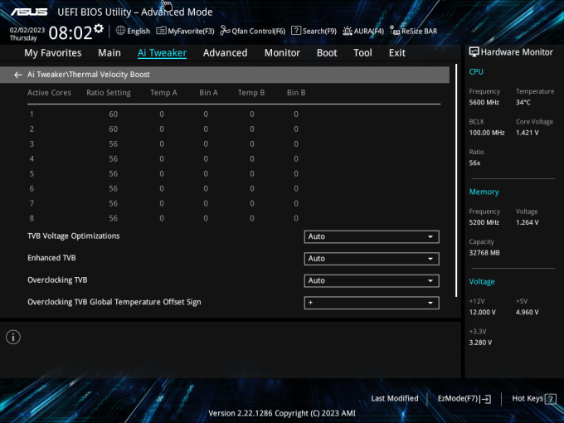The height and width of the screenshot is (423, 564).
Task: Click the AURA light icon
Action: pyautogui.click(x=347, y=31)
